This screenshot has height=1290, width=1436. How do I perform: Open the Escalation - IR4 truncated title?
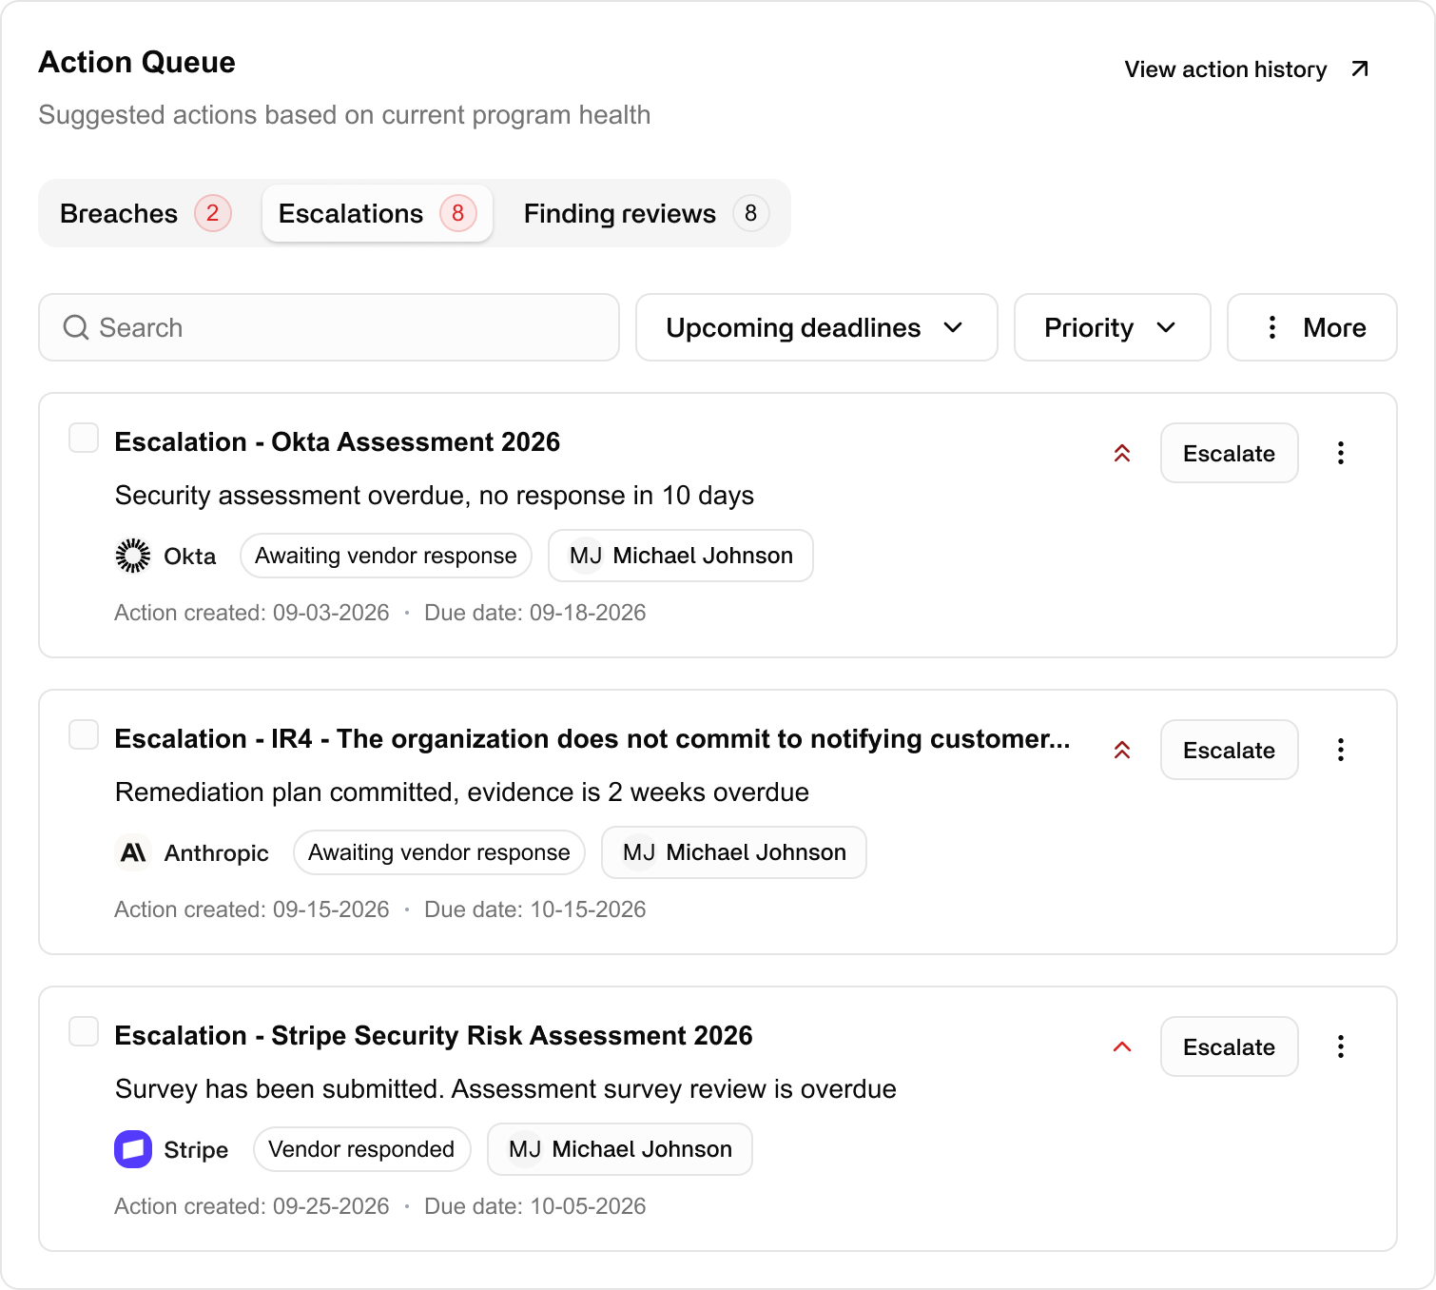pos(592,739)
